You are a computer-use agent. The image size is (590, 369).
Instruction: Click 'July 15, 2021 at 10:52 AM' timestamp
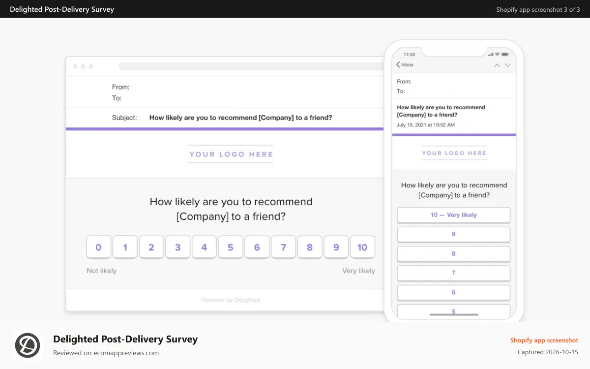click(x=426, y=125)
